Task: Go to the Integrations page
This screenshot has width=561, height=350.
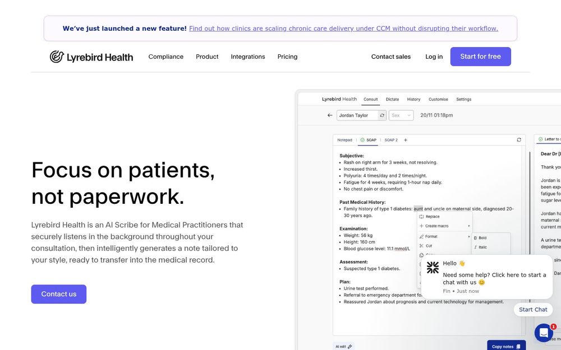Action: click(247, 57)
